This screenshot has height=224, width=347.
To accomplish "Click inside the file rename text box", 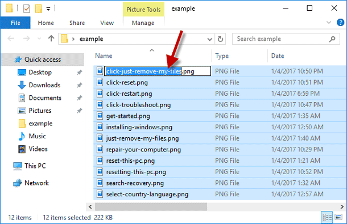I will click(158, 71).
